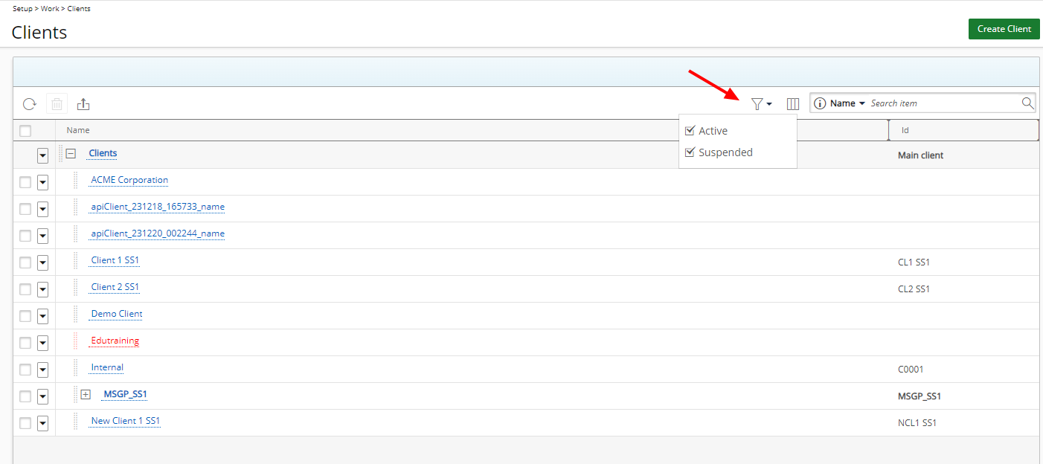This screenshot has height=464, width=1043.
Task: Uncheck the Active filter option
Action: point(690,129)
